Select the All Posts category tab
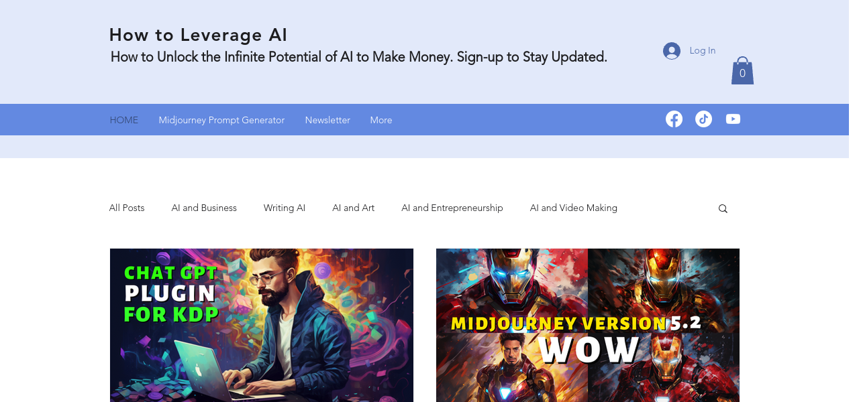Screen dimensions: 859x402 (x=127, y=208)
